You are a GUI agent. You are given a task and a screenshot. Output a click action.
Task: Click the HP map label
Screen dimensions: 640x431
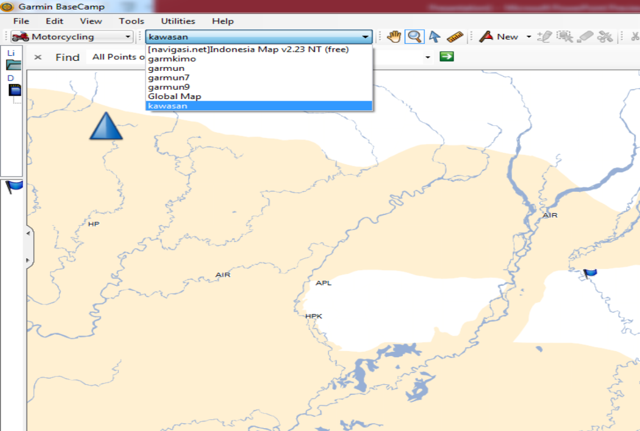[x=94, y=224]
